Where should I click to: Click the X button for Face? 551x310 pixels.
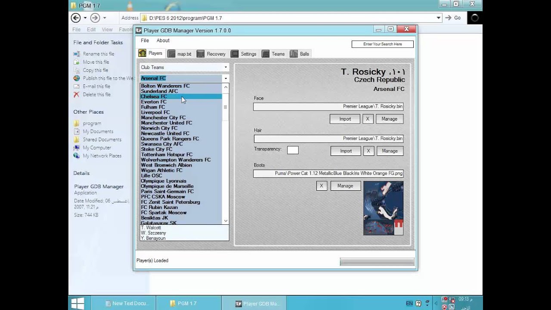tap(368, 119)
